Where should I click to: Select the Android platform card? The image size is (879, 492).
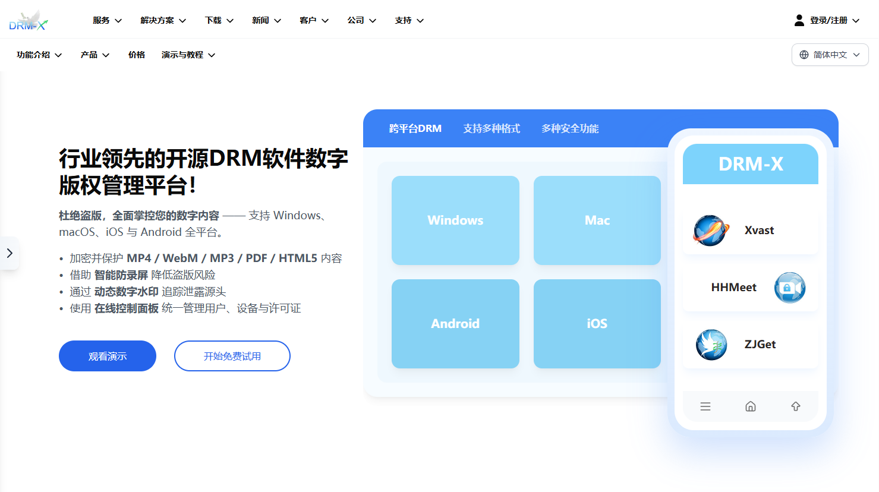[455, 324]
